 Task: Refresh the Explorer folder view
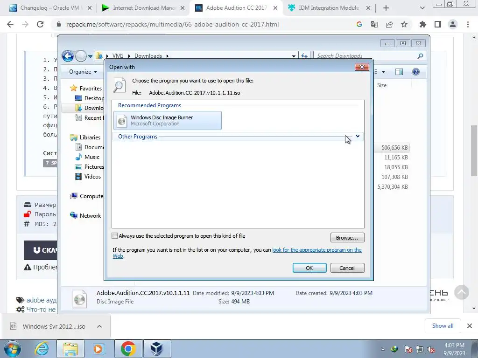(304, 56)
